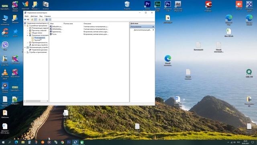Select the Гость user row
This screenshot has height=145, width=257.
click(53, 34)
